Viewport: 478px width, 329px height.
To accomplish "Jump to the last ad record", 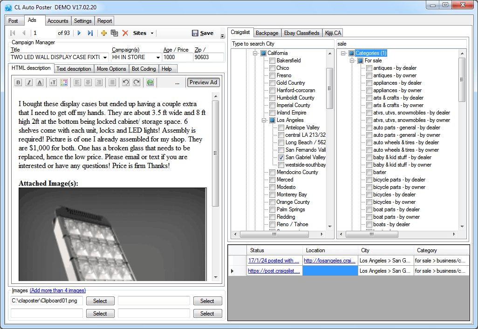I will (90, 33).
